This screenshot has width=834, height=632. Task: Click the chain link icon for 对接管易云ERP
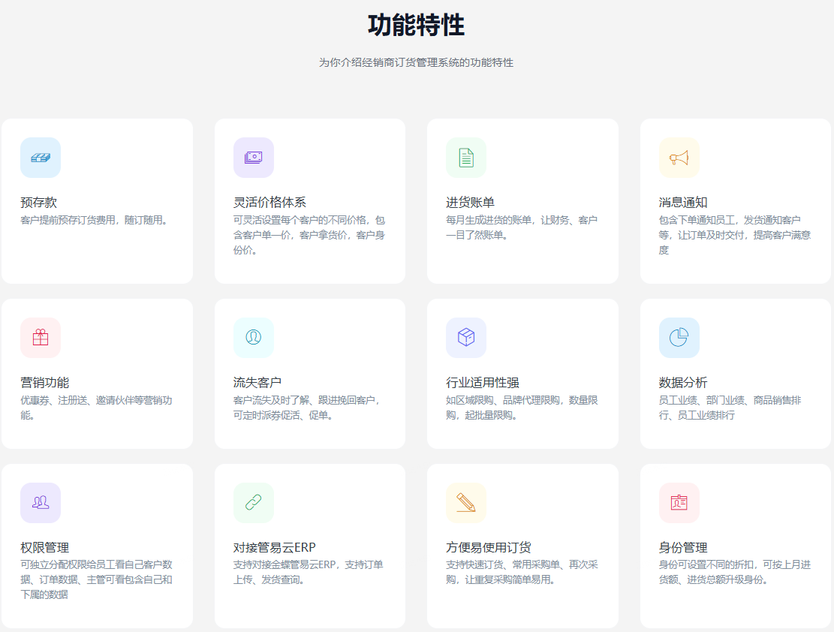[x=253, y=503]
